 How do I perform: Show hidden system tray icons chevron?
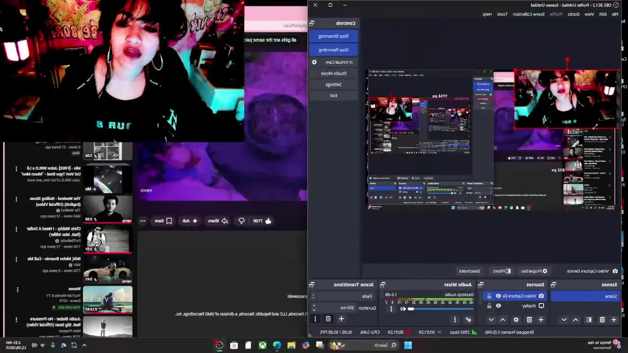tap(84, 345)
